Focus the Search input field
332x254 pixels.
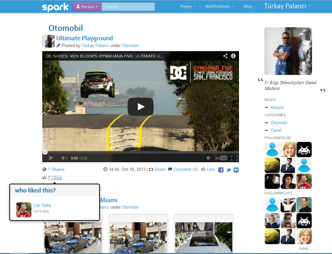pos(128,7)
